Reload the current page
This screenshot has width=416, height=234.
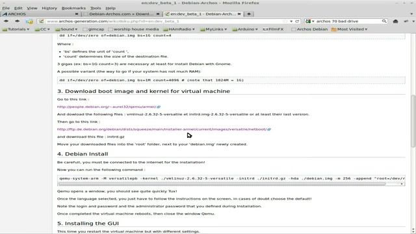pyautogui.click(x=297, y=21)
